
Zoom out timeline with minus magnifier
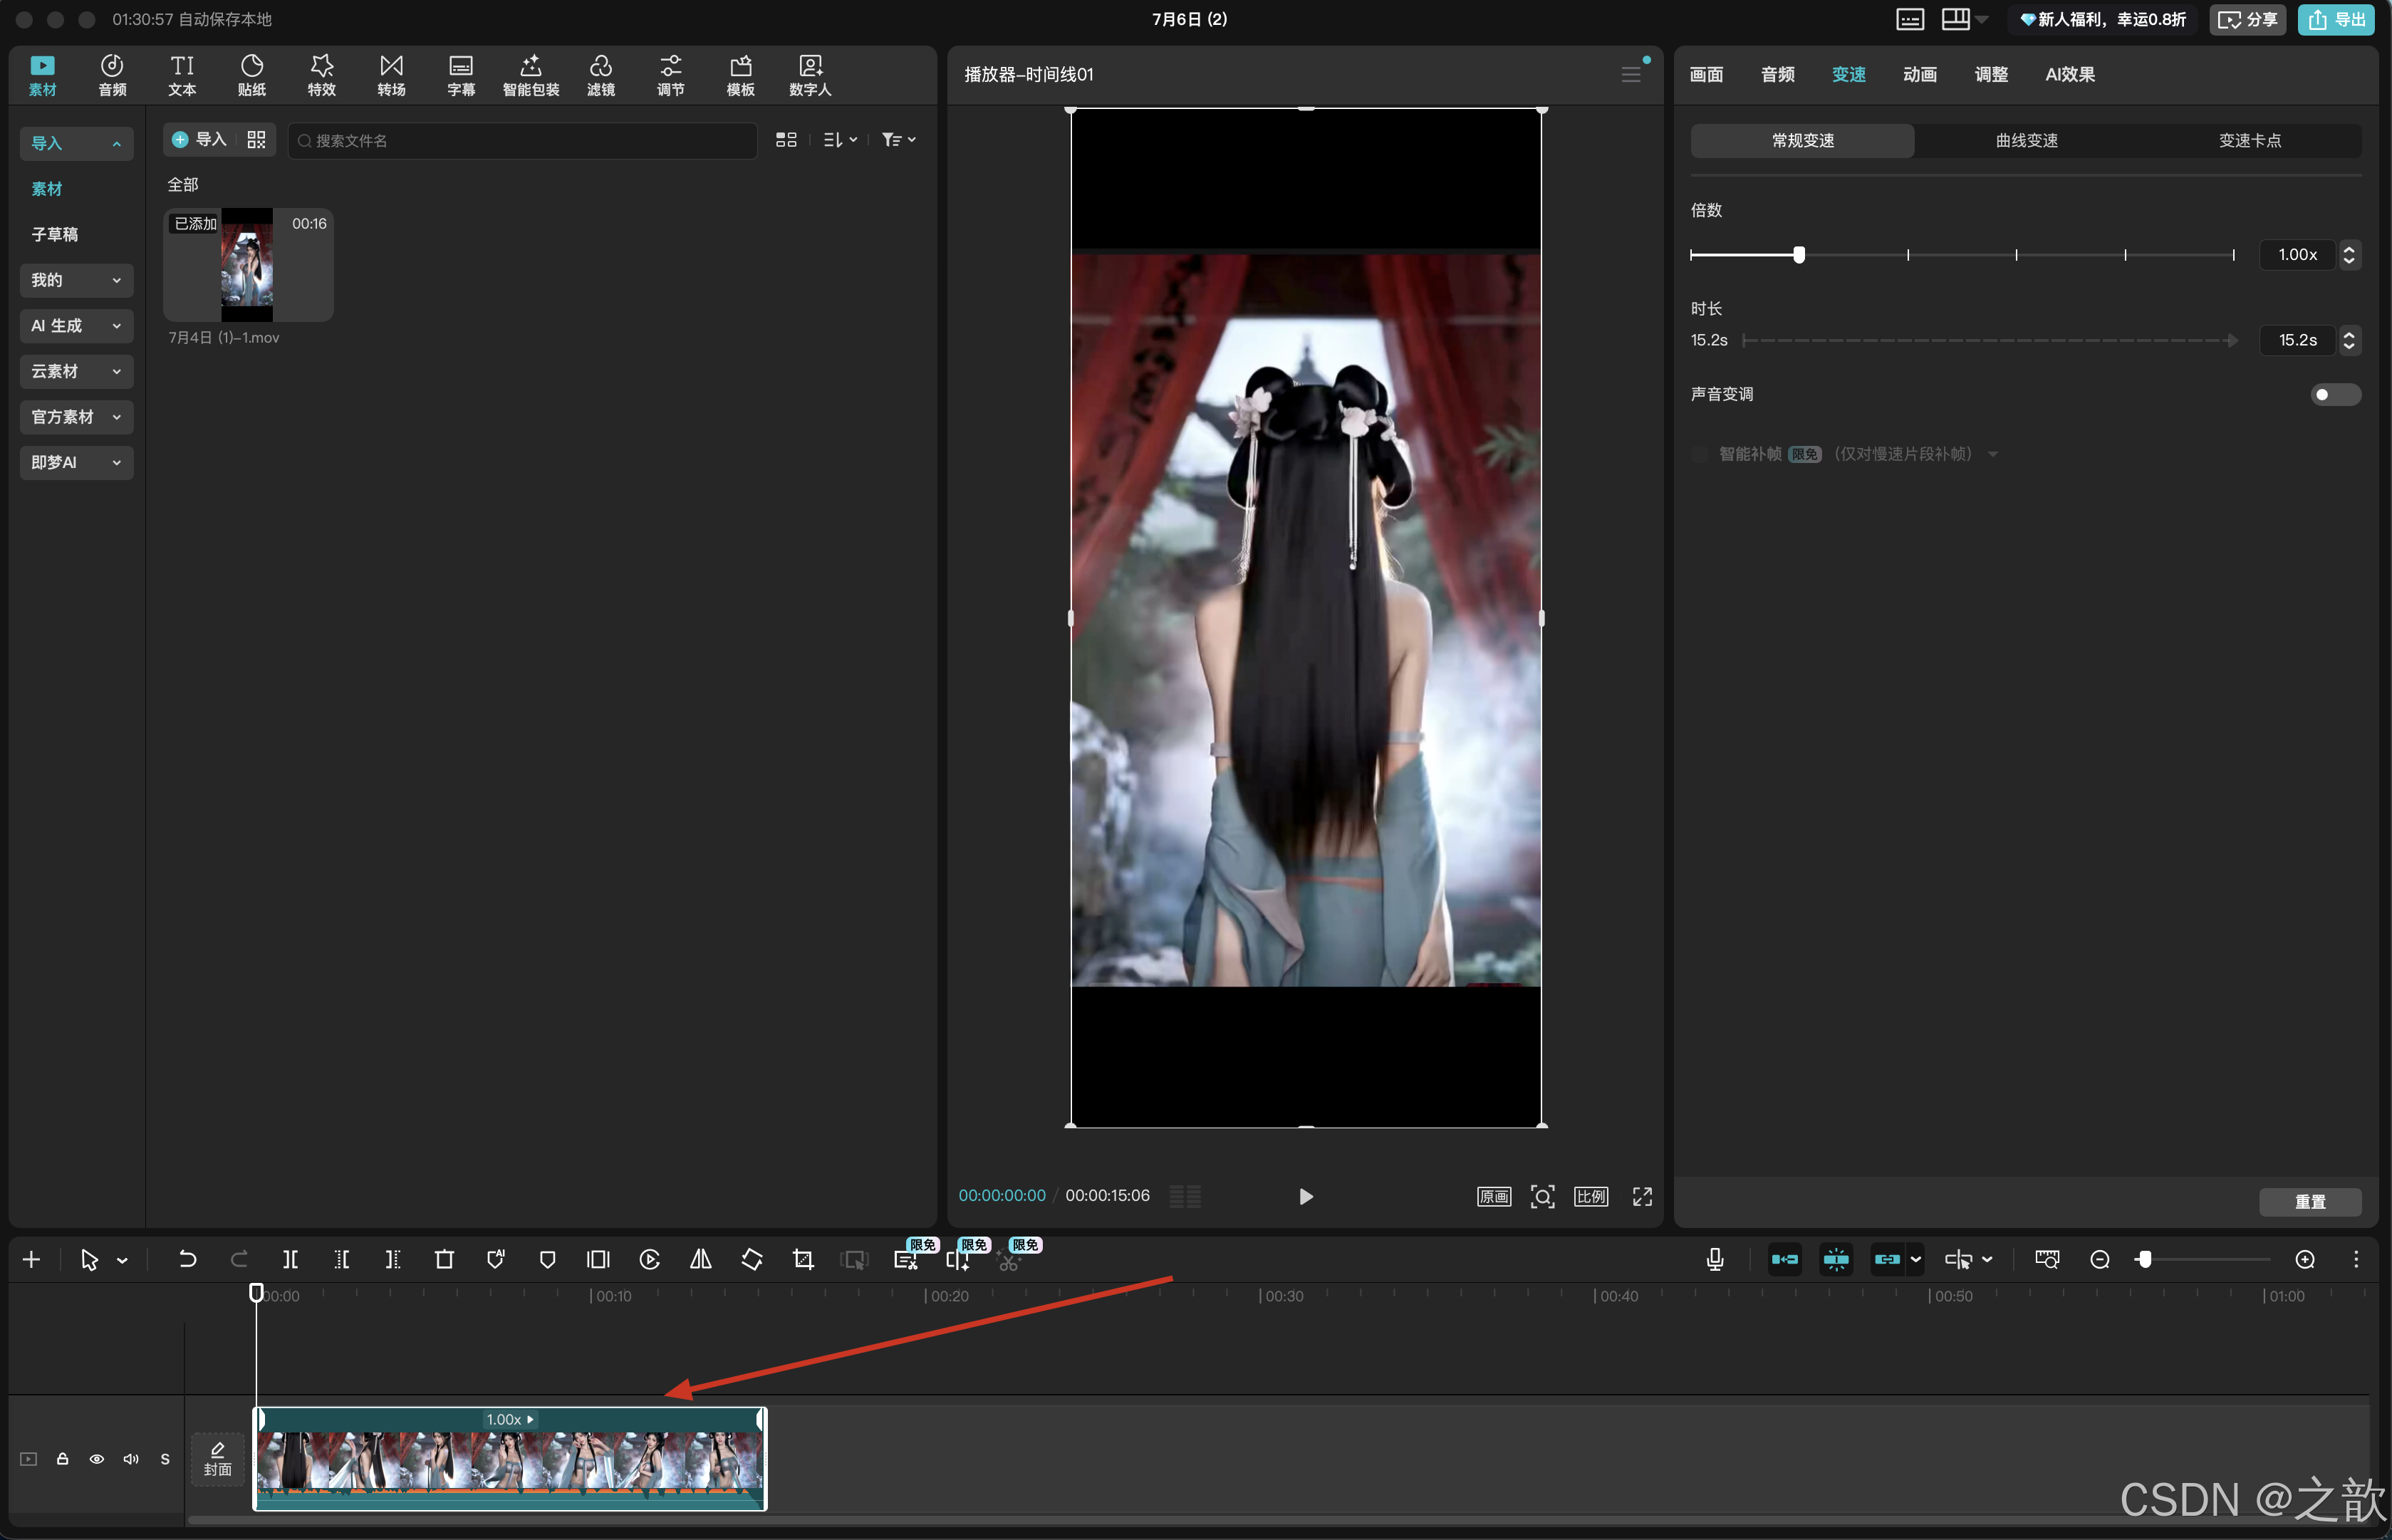click(x=2099, y=1259)
